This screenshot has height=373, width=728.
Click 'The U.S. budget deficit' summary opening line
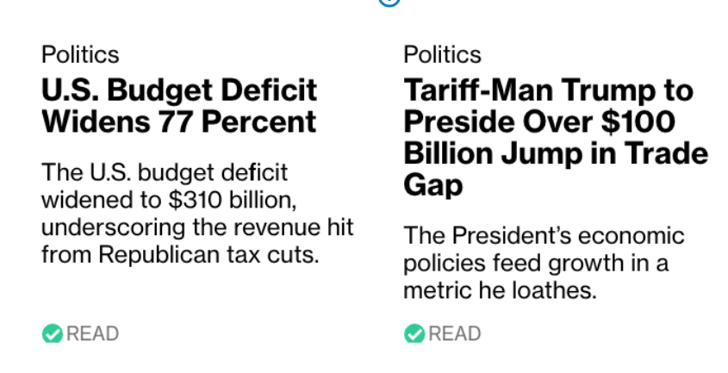tap(165, 172)
